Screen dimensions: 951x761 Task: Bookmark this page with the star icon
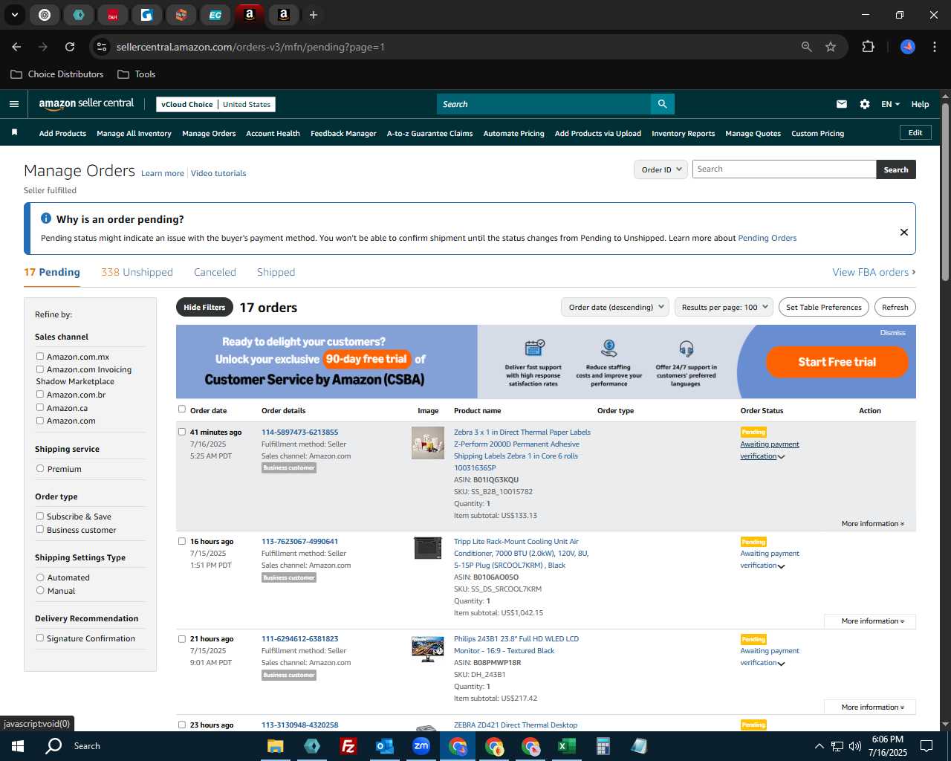click(831, 47)
